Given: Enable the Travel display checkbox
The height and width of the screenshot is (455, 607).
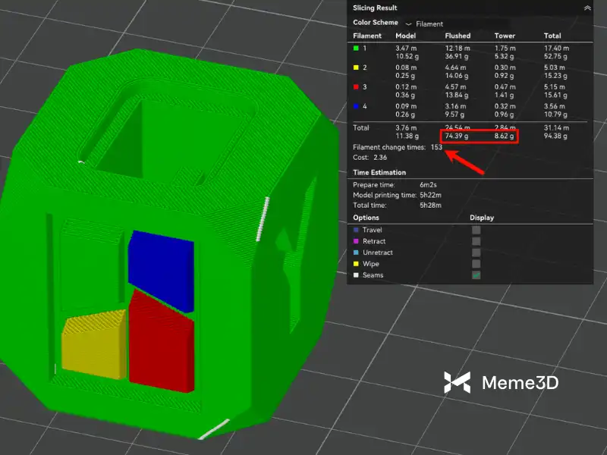Looking at the screenshot, I should coord(476,230).
